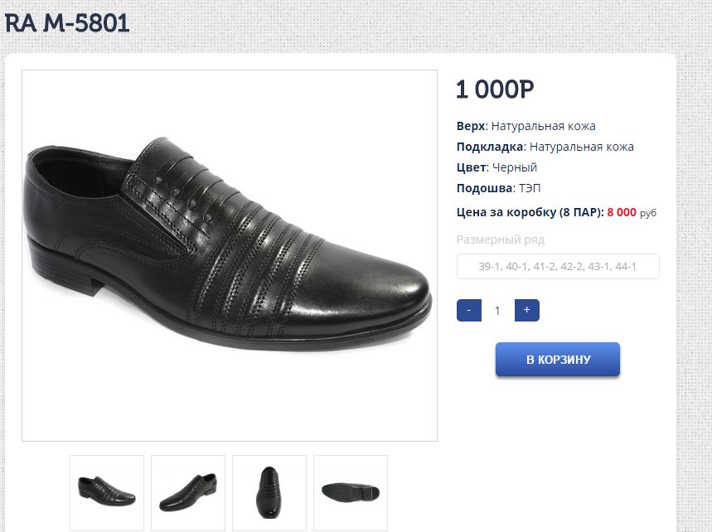View the shoe sole thumbnail
This screenshot has height=532, width=712.
(x=351, y=492)
